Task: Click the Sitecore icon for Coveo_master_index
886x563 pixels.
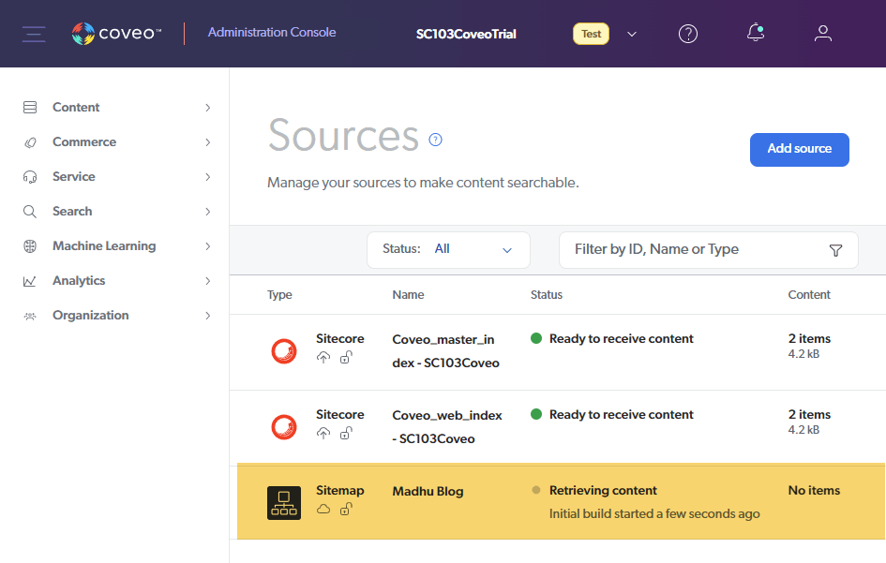Action: click(284, 351)
